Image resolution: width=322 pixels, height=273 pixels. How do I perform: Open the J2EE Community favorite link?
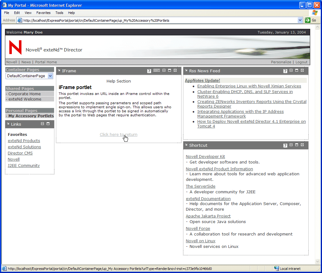click(x=24, y=165)
